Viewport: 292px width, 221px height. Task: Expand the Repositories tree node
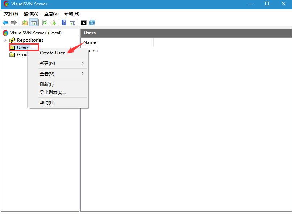click(x=5, y=40)
